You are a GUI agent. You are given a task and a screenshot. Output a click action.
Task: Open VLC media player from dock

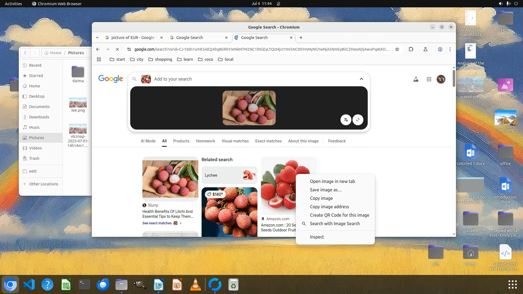[195, 285]
